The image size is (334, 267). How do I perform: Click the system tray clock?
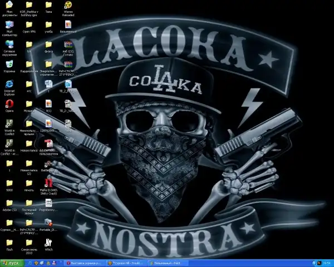[327, 263]
